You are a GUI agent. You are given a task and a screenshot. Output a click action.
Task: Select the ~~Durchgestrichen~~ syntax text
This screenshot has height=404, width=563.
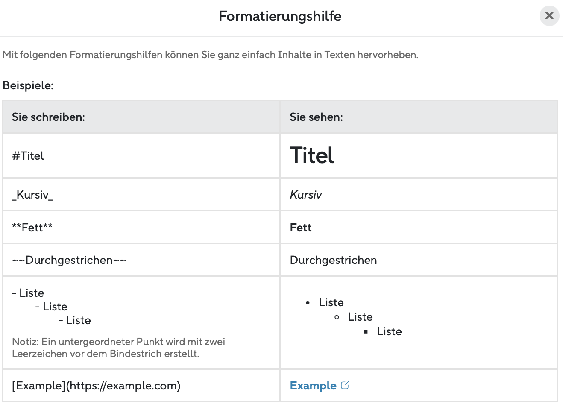click(69, 260)
